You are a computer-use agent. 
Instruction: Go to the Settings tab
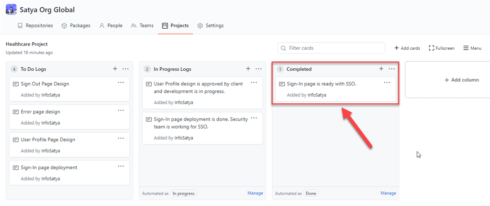pyautogui.click(x=210, y=25)
